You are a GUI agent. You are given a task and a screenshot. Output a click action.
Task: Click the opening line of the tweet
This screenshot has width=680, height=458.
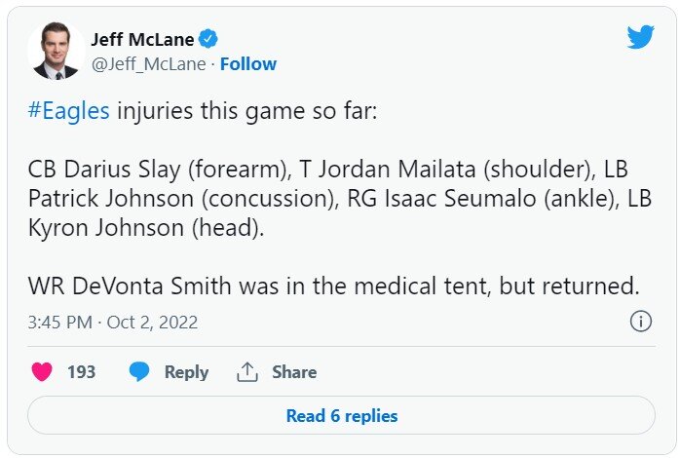tap(209, 110)
